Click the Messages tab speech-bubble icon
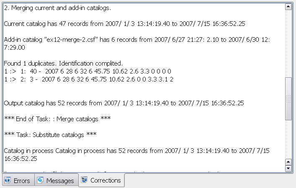Viewport: 296px width, 188px height. click(40, 180)
